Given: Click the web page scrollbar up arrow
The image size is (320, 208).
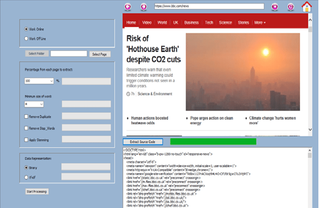Looking at the screenshot, I should tap(310, 20).
